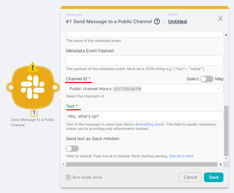Viewport: 234px width, 193px height.
Task: Cancel the node changes
Action: point(190,177)
